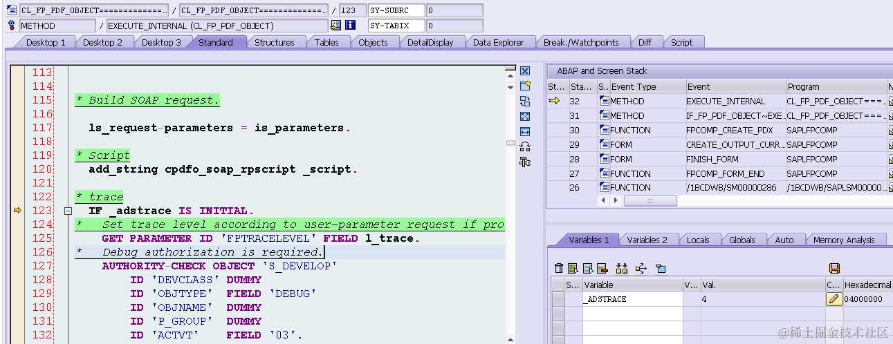
Task: Click the Hexadecimal column header
Action: (868, 285)
